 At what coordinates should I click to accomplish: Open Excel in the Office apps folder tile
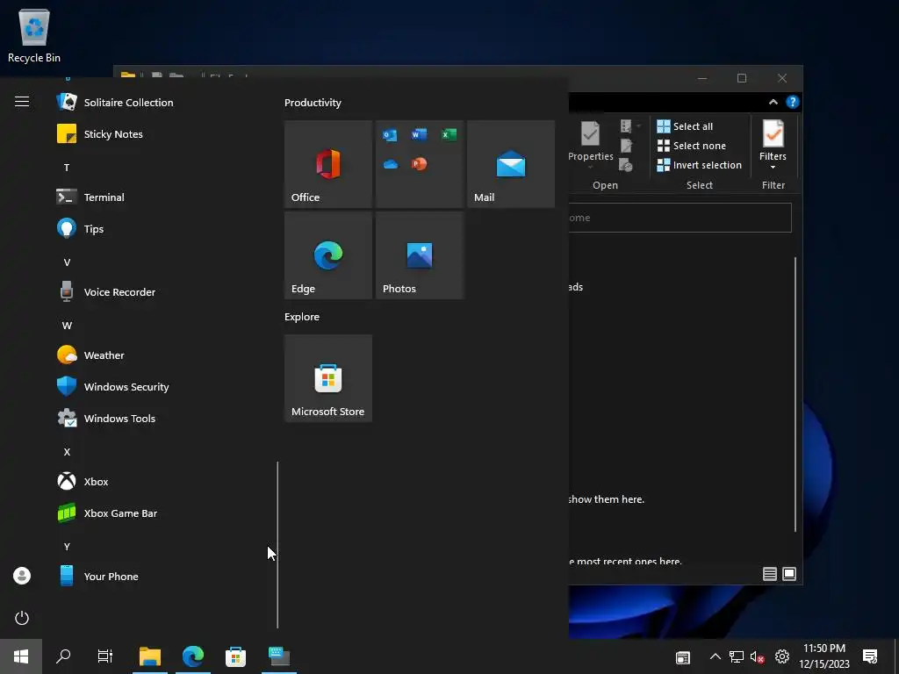pyautogui.click(x=449, y=134)
